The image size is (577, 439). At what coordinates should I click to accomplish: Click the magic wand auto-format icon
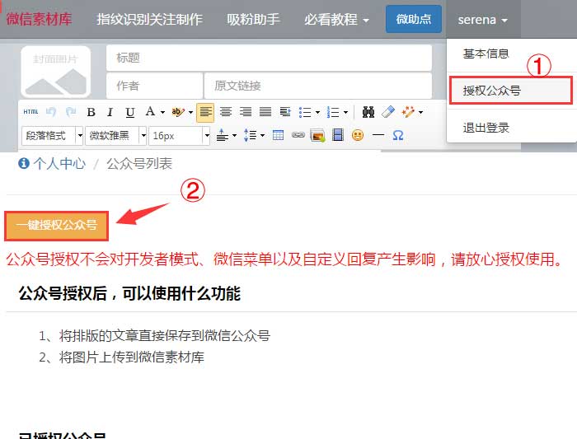click(408, 112)
